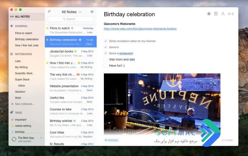This screenshot has height=156, width=248.
Task: Open font settings via the A icon
Action: pyautogui.click(x=223, y=14)
